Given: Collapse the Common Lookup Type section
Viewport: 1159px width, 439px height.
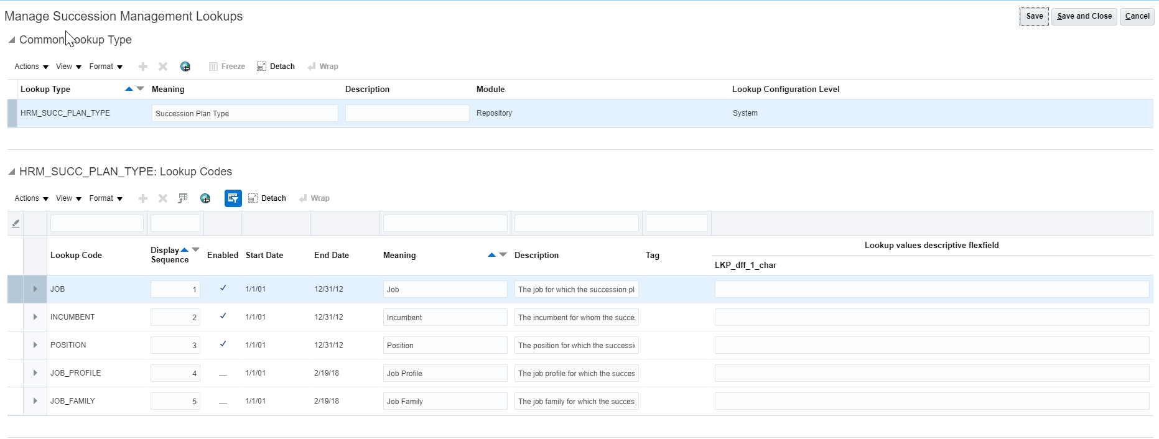Looking at the screenshot, I should click(x=11, y=40).
